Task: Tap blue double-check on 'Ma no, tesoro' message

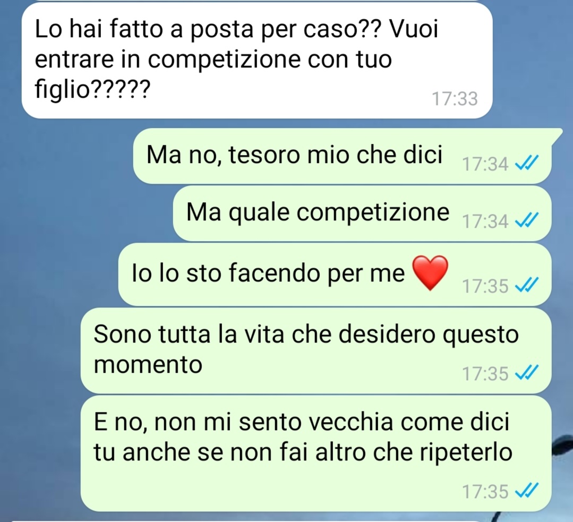Action: [x=527, y=163]
